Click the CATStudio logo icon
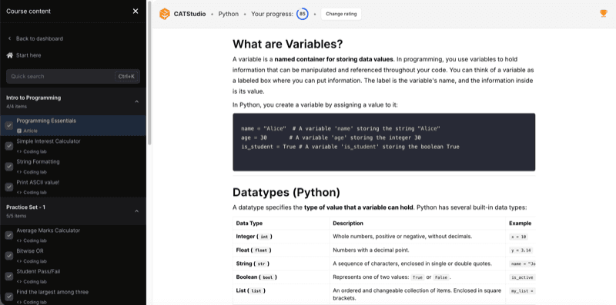Image resolution: width=616 pixels, height=305 pixels. click(x=165, y=14)
